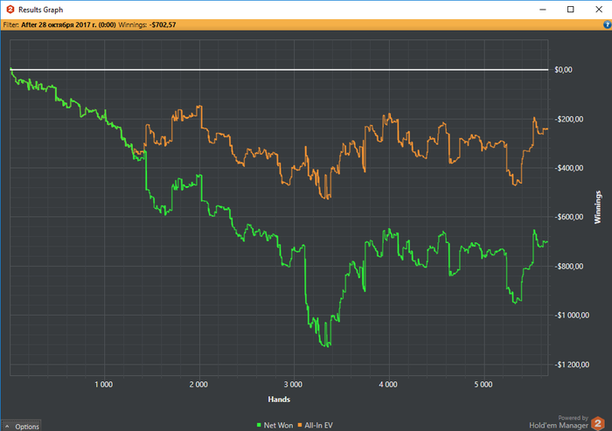Click the 1 000 hands axis label
This screenshot has height=431, width=612.
click(x=104, y=385)
